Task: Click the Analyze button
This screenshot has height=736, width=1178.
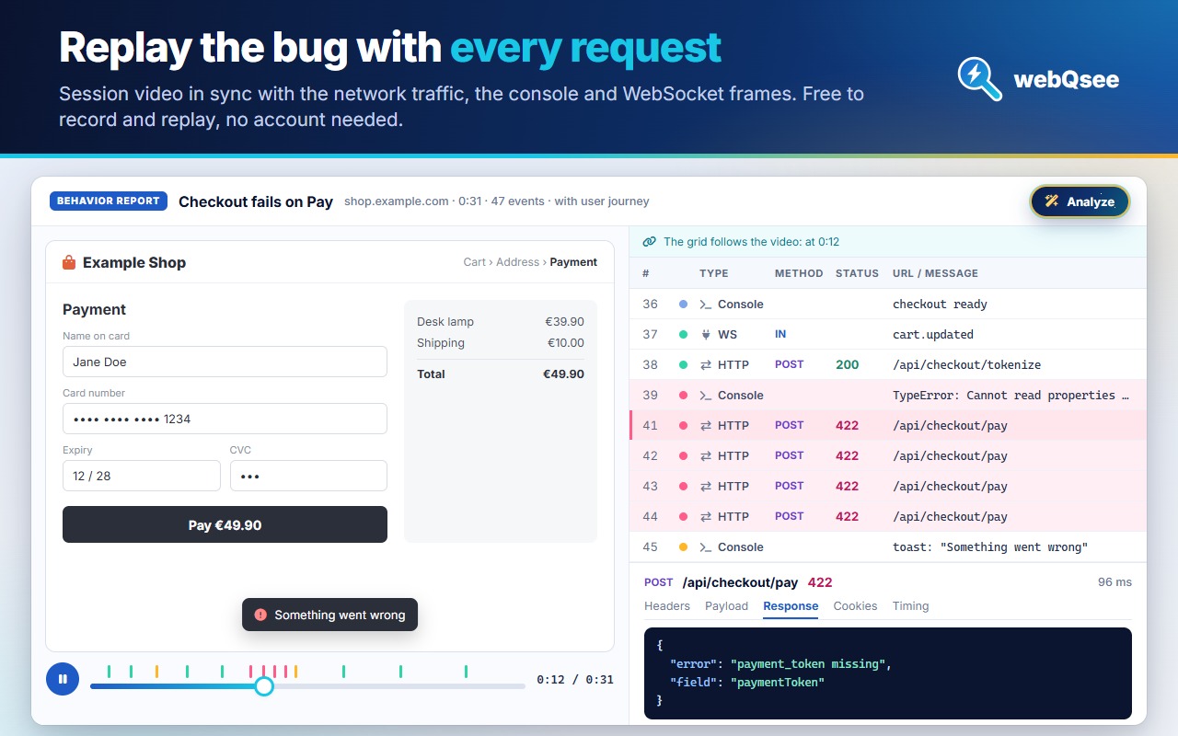Action: coord(1080,201)
